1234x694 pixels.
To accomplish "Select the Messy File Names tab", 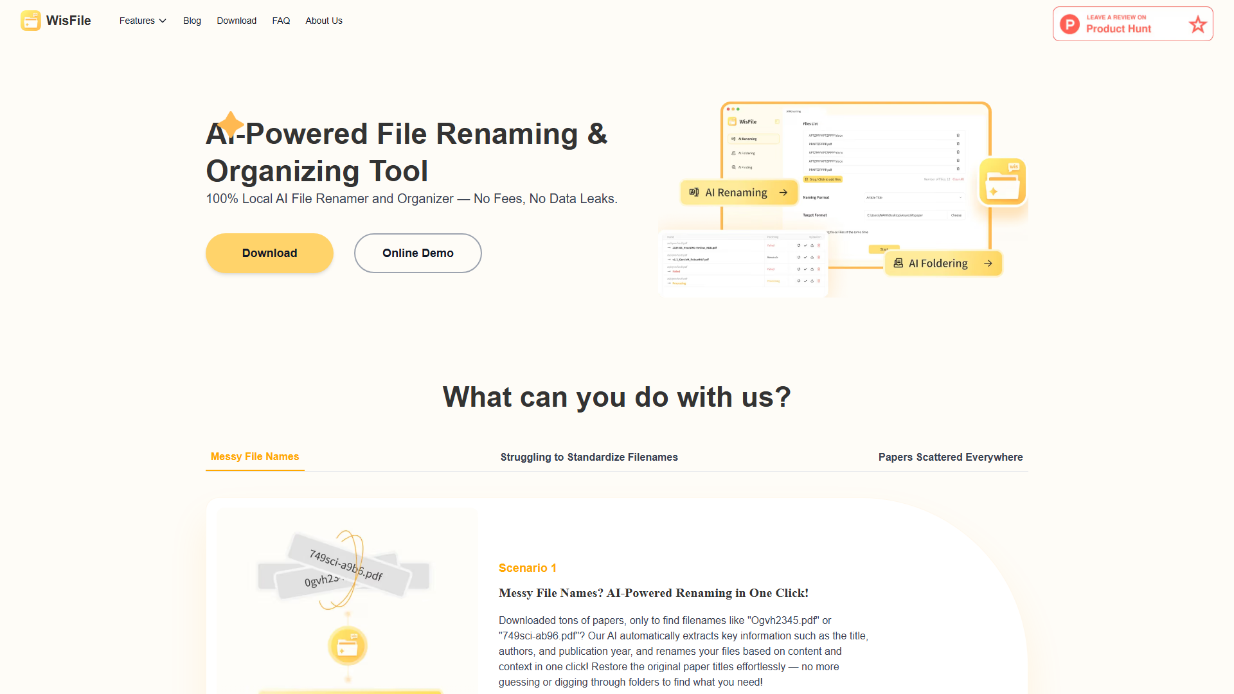I will point(255,457).
